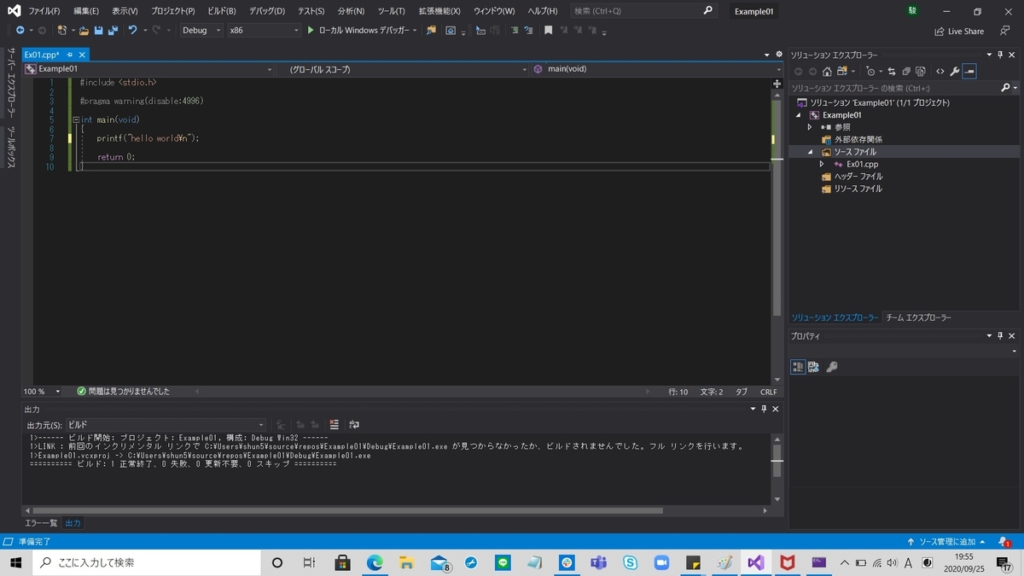Click 問題は見つかりませんでした status indicator
Viewport: 1024px width, 576px height.
tap(123, 391)
